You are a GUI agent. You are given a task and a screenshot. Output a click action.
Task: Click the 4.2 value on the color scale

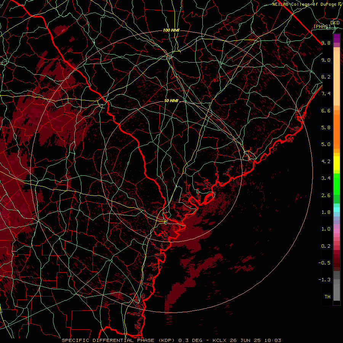[x=326, y=162]
